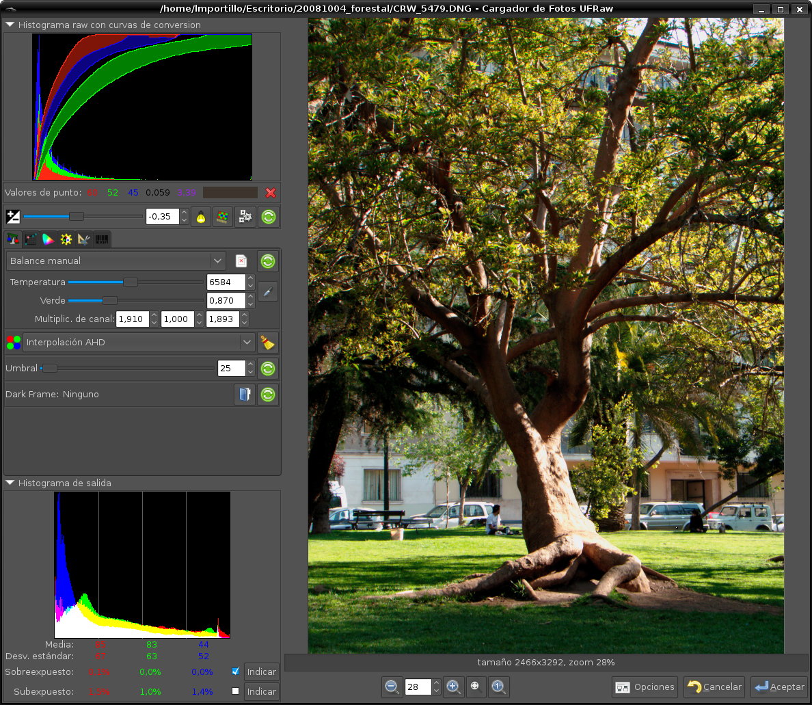Screen dimensions: 812x705
Task: Click the blue channel multiplier field 1,893
Action: click(223, 319)
